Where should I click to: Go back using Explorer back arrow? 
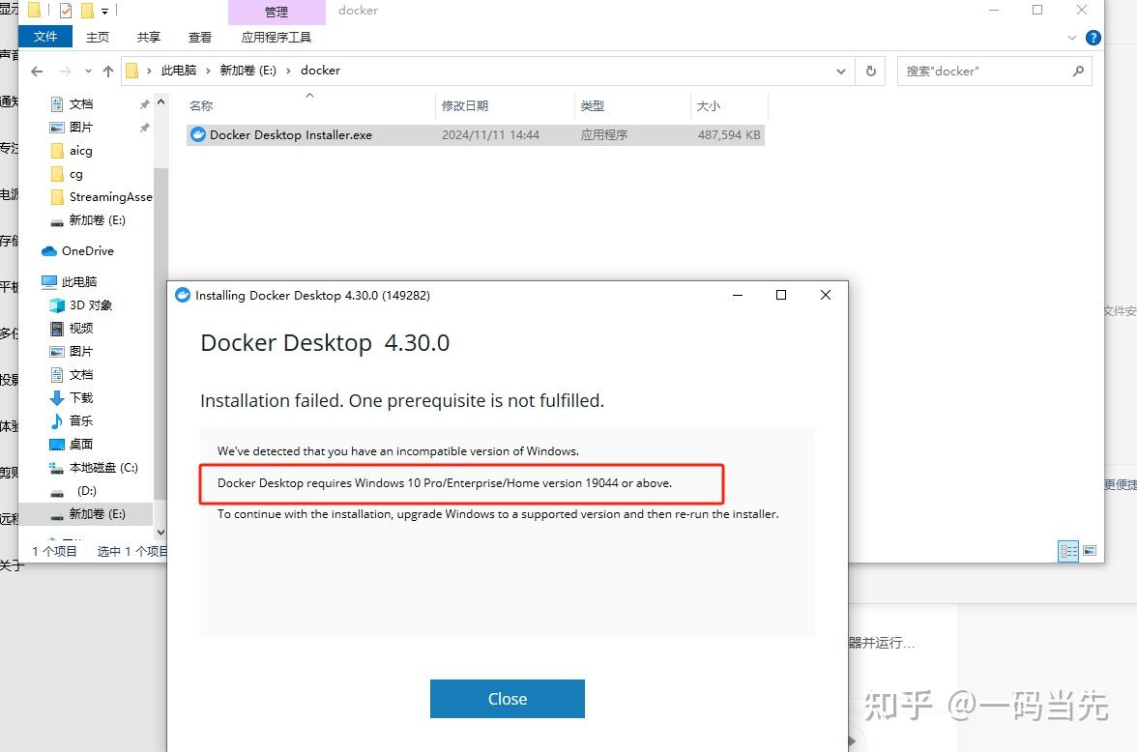pyautogui.click(x=37, y=72)
